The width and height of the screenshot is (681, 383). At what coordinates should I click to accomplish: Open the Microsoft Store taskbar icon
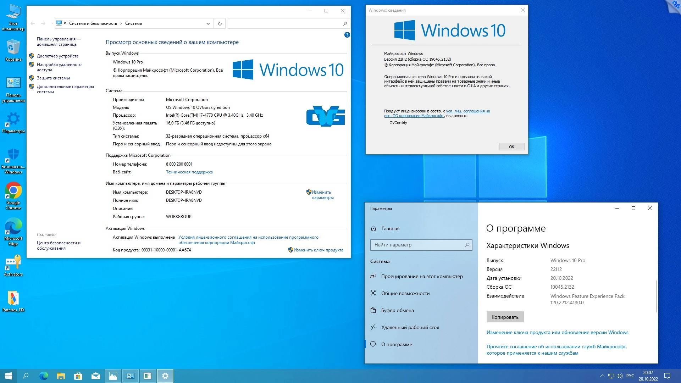(x=78, y=376)
